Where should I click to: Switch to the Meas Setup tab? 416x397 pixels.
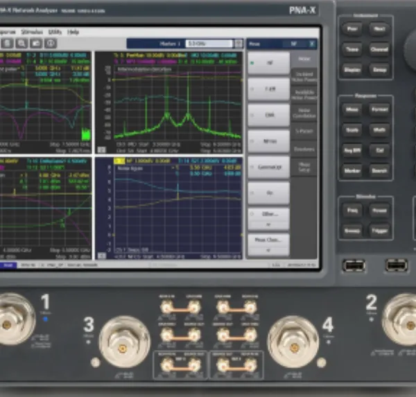click(x=304, y=168)
